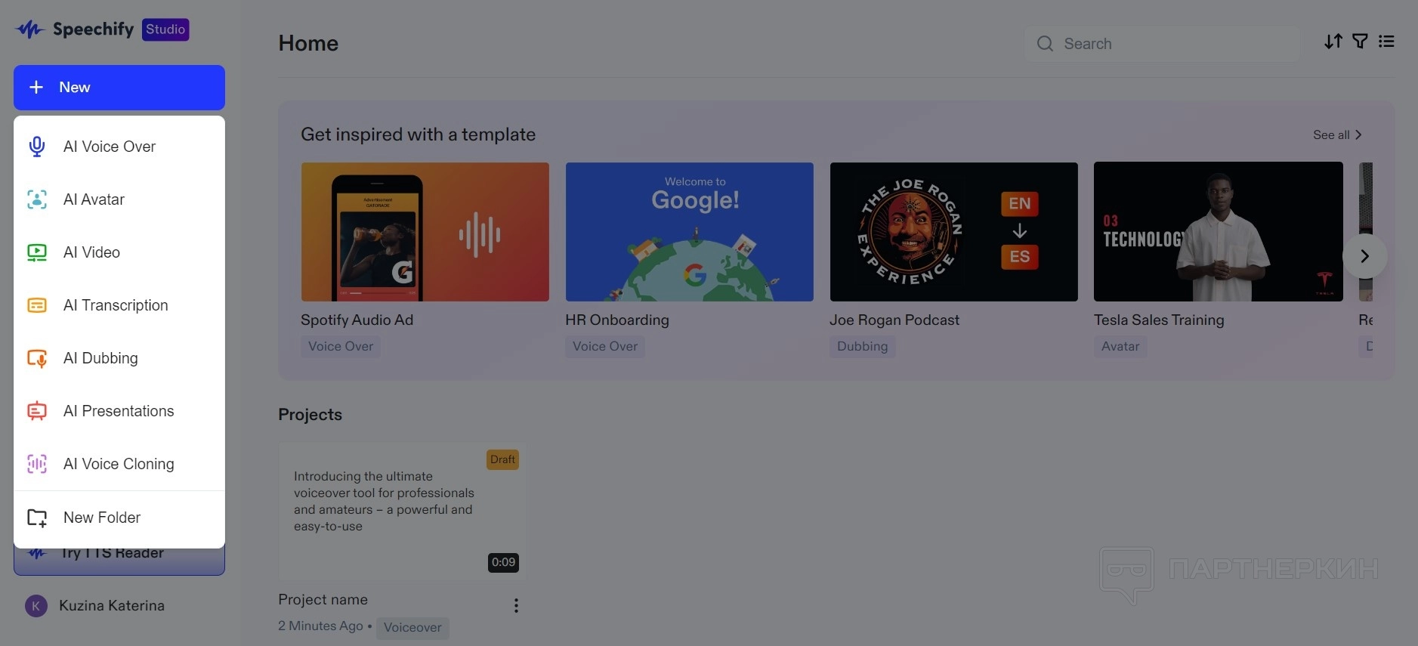Click the 2 Minutes Ago timestamp

pyautogui.click(x=321, y=626)
